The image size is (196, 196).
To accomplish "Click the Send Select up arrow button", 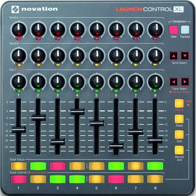I will coord(174,56).
